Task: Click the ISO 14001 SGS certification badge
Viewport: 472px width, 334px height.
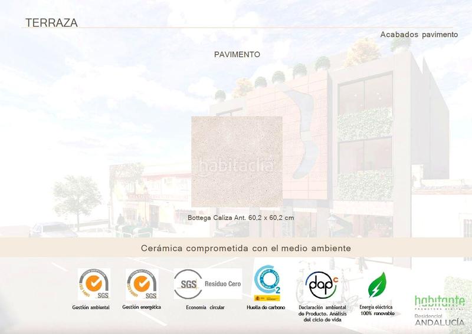Action: (x=94, y=285)
